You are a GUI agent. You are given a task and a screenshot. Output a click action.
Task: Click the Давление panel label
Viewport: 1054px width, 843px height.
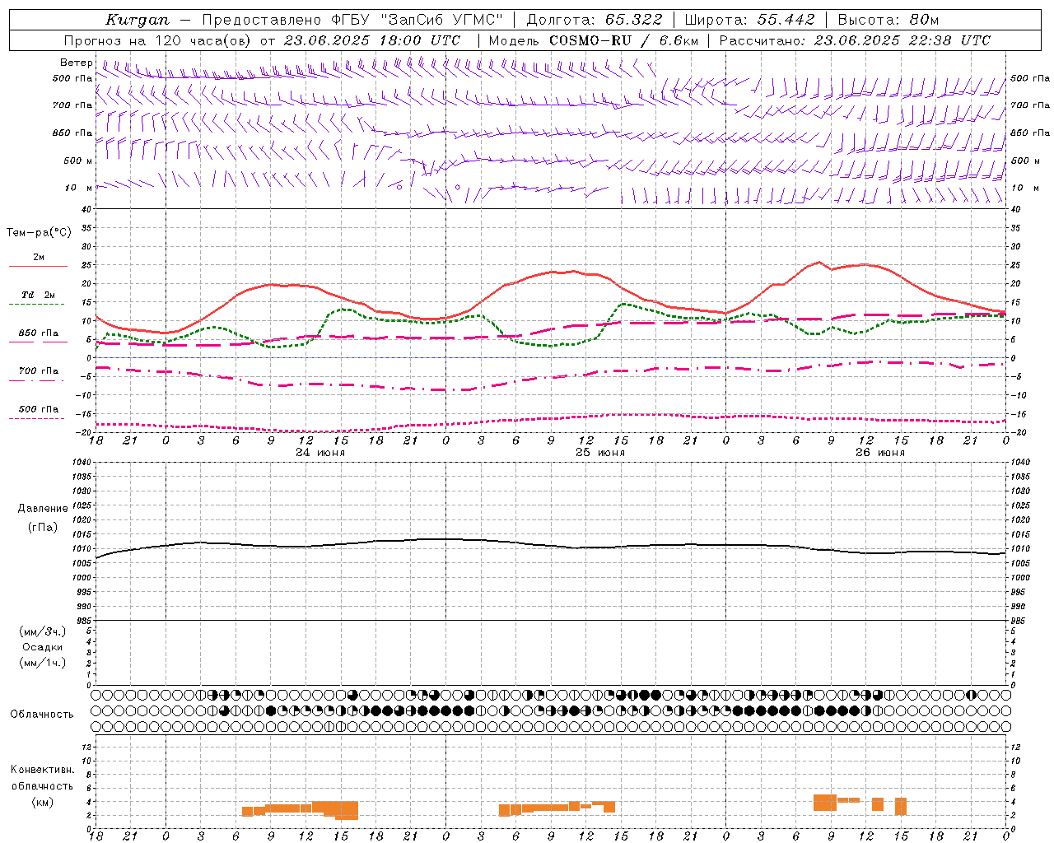(x=43, y=509)
